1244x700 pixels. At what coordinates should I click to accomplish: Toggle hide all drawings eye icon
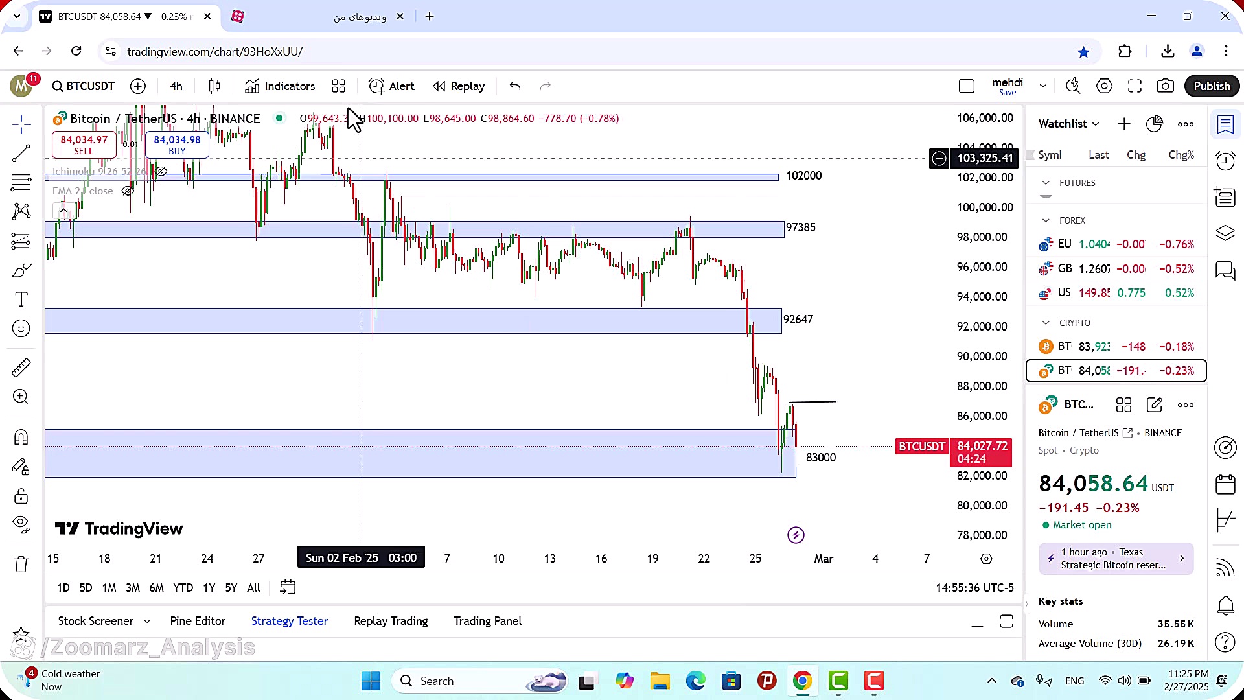[x=21, y=524]
